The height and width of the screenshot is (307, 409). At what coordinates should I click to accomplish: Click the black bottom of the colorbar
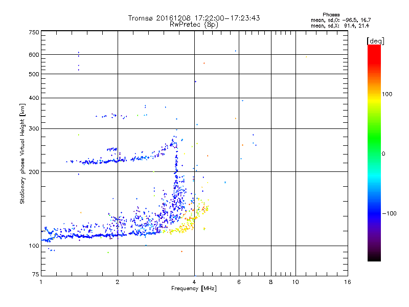click(374, 257)
